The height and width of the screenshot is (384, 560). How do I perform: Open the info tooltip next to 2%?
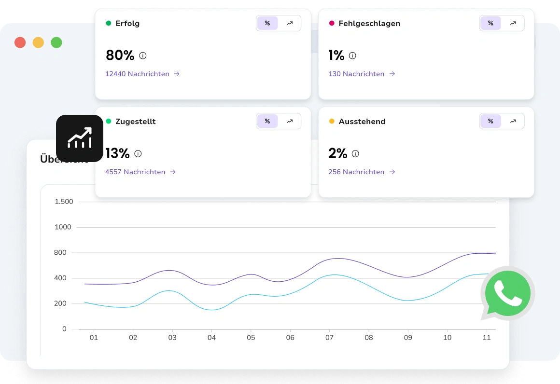(x=355, y=153)
